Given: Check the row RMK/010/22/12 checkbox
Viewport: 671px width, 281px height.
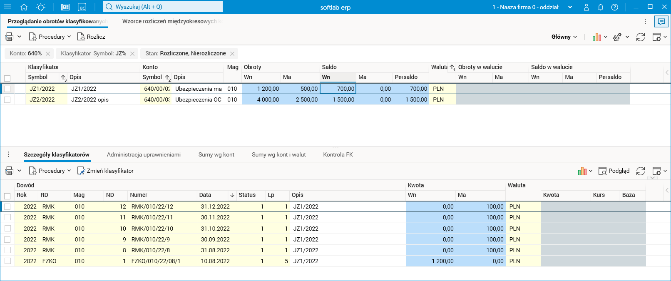Looking at the screenshot, I should tap(7, 206).
